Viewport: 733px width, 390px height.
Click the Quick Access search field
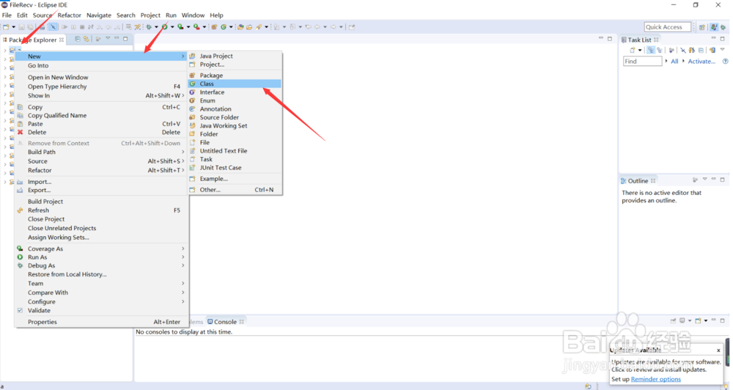click(x=667, y=27)
